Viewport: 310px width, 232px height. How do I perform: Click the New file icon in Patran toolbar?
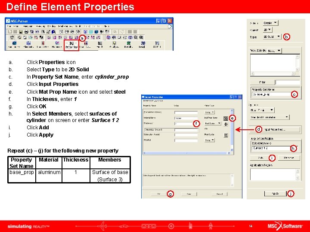10,31
